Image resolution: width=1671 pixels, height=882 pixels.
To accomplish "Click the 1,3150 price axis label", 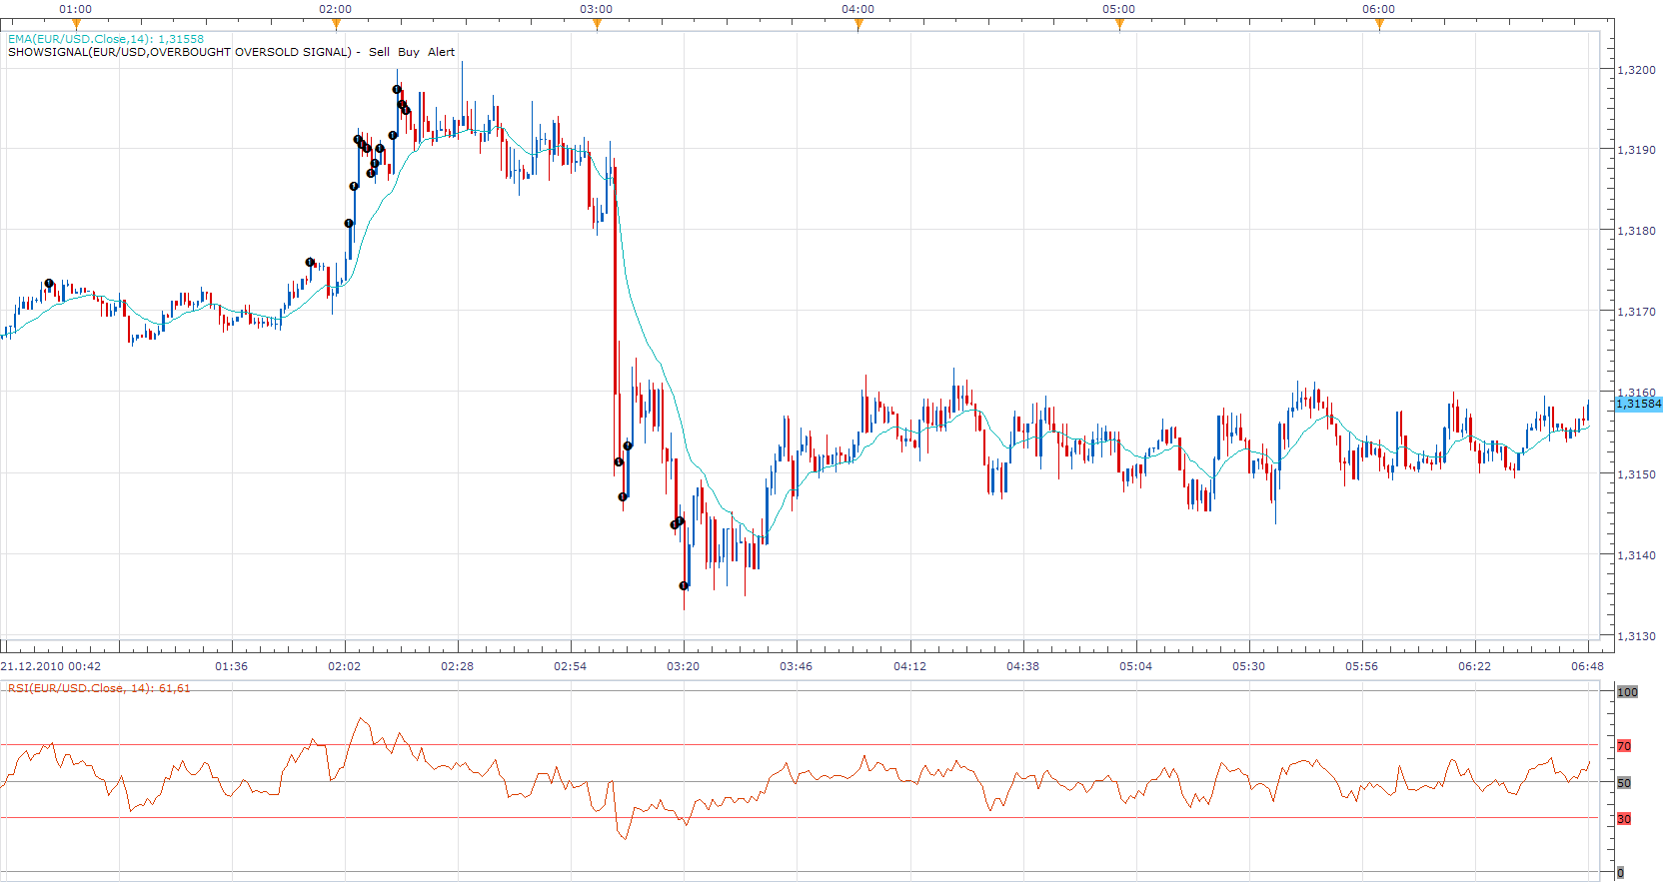I will pyautogui.click(x=1637, y=474).
